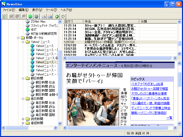The height and width of the screenshot is (137, 183).
Task: Select the 朝日新聞 政治 channel
Action: pos(45,87)
